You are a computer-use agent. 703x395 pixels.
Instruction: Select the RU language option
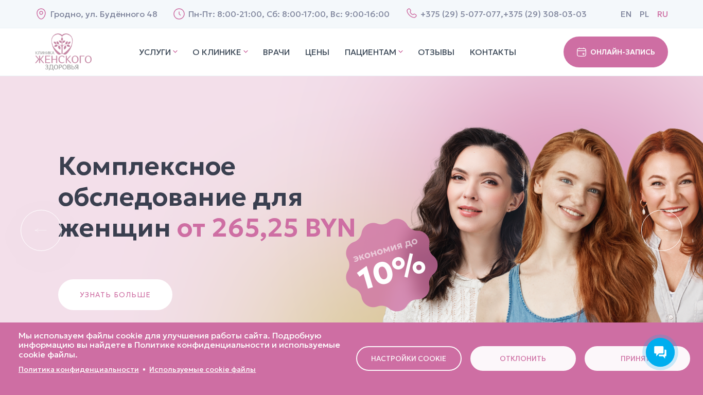coord(662,14)
